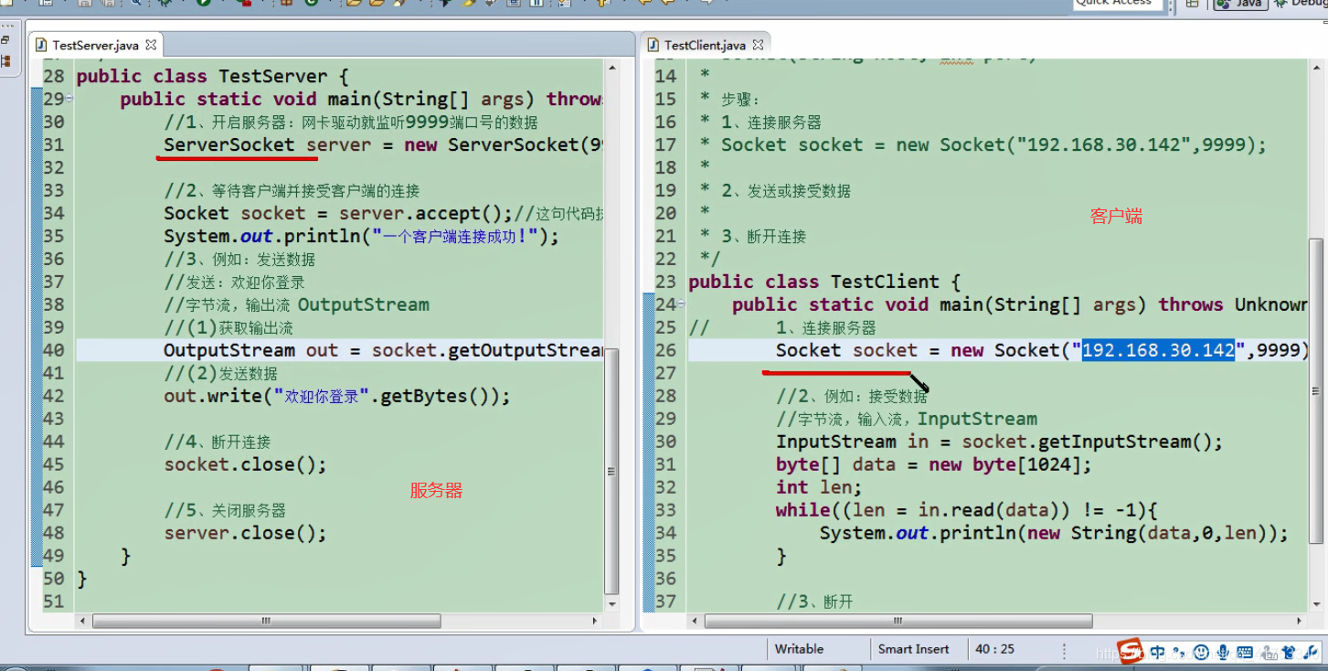Toggle Chinese/English mode 中 in IME bar

tap(1158, 653)
